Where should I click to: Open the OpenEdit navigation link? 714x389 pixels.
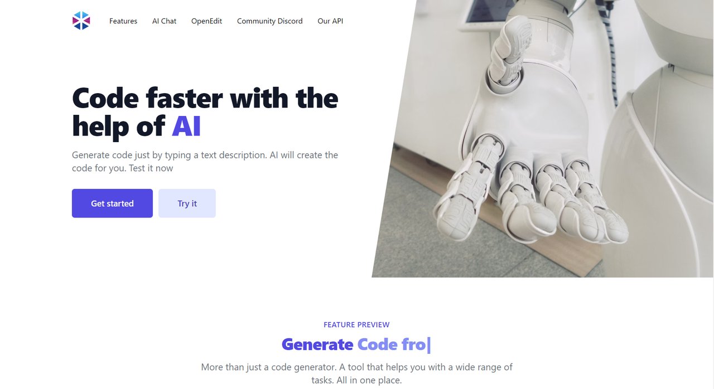(x=206, y=21)
